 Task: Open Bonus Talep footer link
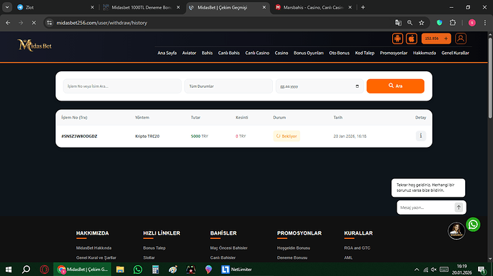pyautogui.click(x=154, y=248)
